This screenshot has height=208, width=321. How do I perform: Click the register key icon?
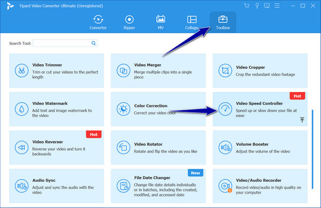[x=257, y=5]
